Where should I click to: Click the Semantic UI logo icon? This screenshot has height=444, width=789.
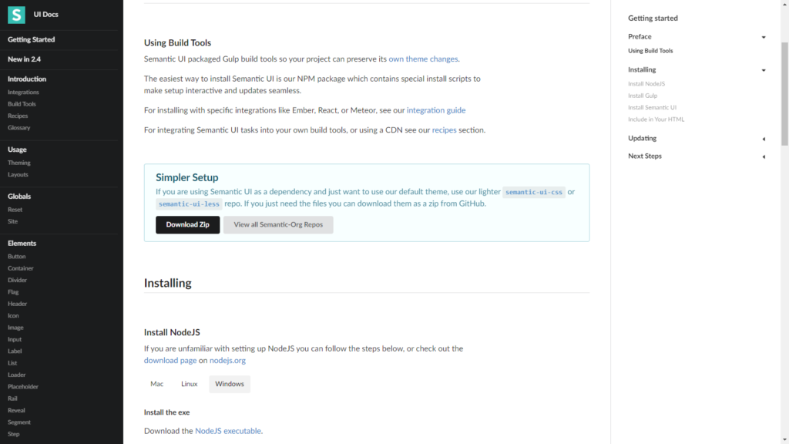[16, 15]
